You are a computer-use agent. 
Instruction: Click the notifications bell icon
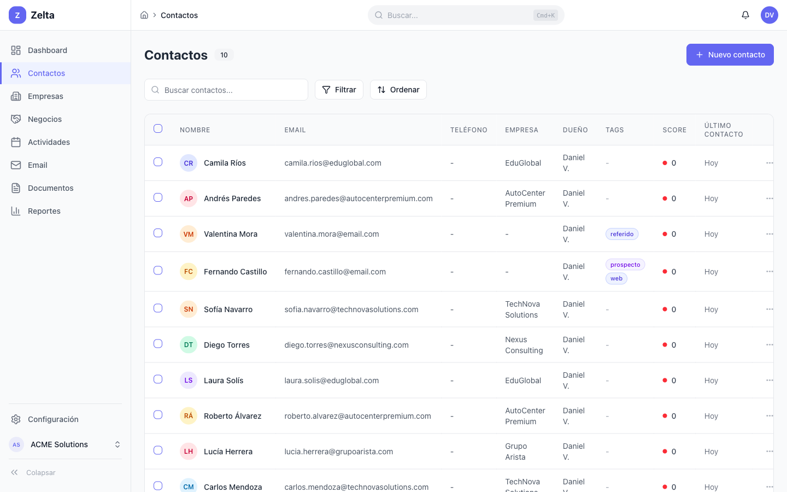tap(745, 15)
